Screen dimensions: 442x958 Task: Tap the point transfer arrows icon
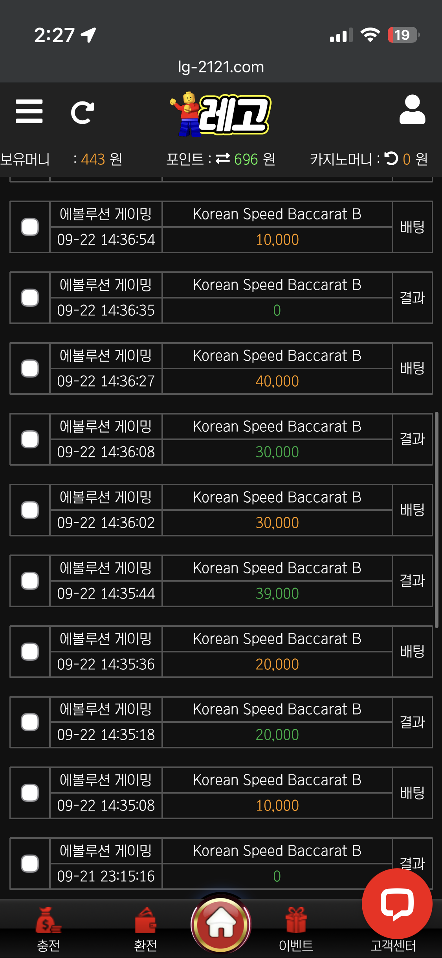[x=223, y=158]
